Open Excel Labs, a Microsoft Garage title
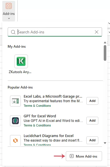 pos(53,96)
